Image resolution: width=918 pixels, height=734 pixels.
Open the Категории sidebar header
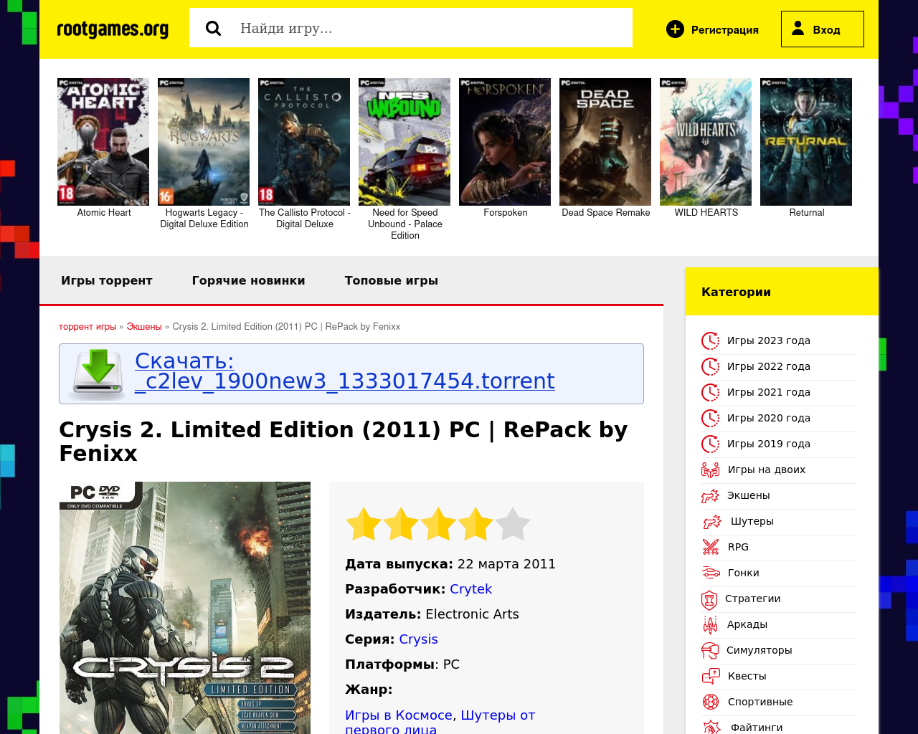(782, 292)
